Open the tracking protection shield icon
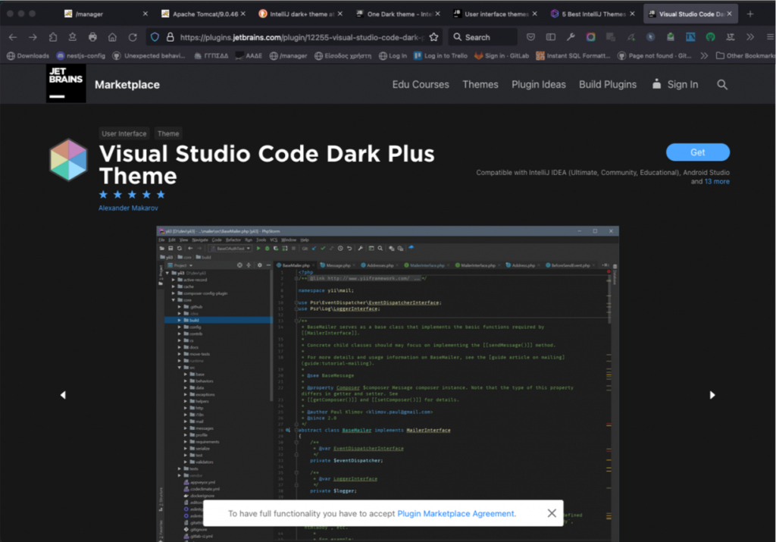Viewport: 776px width, 542px height. tap(155, 37)
